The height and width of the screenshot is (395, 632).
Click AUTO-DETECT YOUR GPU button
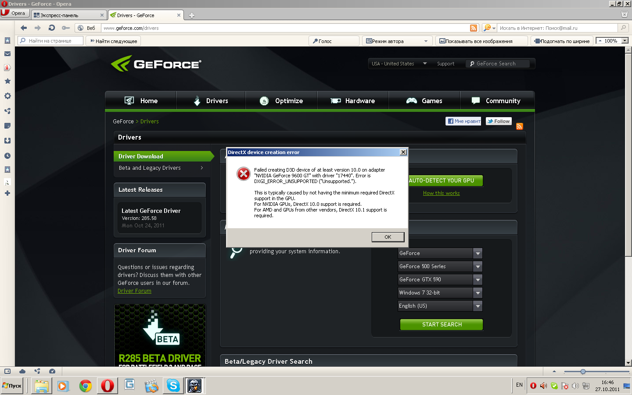point(442,180)
